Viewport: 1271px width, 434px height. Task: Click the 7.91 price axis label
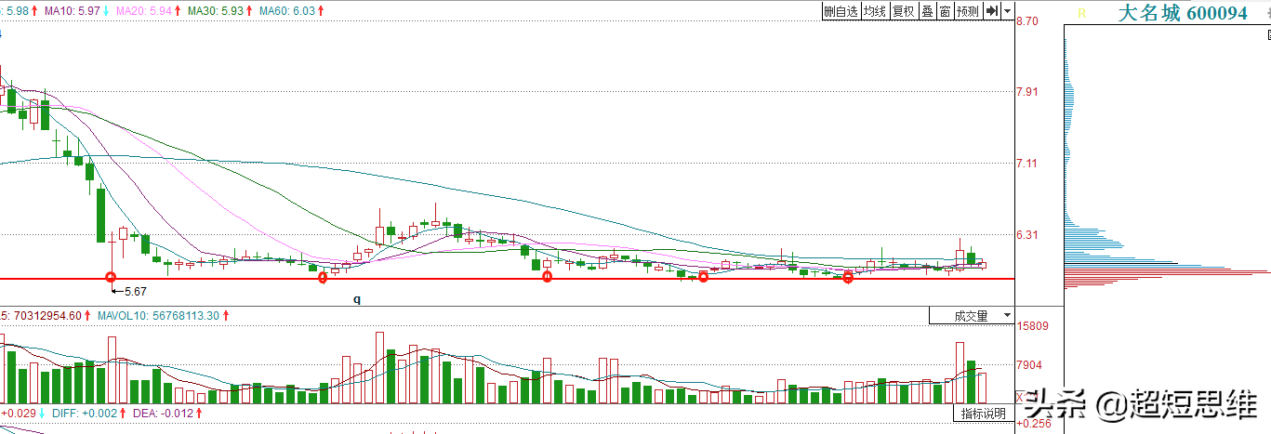1027,91
